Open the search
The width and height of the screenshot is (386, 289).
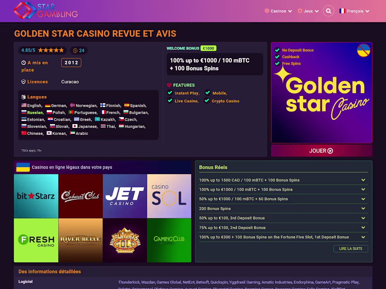[x=328, y=11]
